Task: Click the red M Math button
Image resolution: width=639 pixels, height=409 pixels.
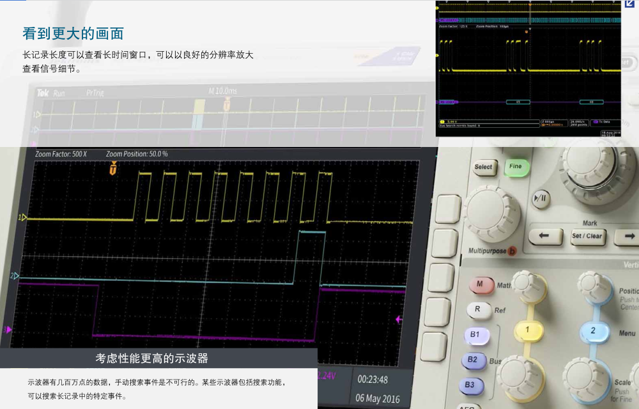Action: 481,284
